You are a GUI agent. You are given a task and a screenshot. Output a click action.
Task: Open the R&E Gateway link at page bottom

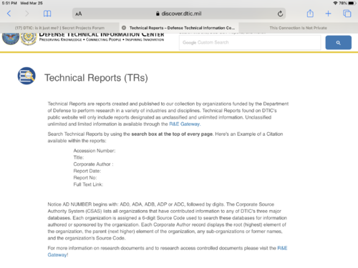coord(168,252)
